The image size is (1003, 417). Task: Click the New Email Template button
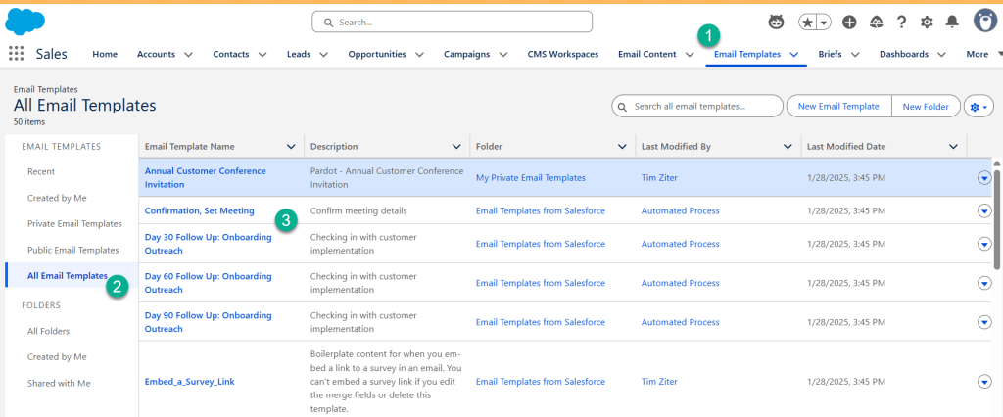839,106
